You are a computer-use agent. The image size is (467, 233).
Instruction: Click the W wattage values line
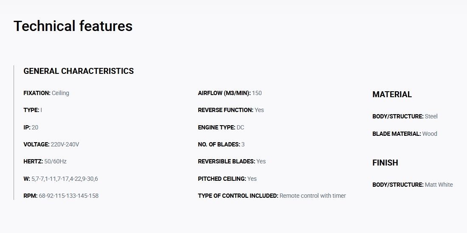pyautogui.click(x=61, y=179)
